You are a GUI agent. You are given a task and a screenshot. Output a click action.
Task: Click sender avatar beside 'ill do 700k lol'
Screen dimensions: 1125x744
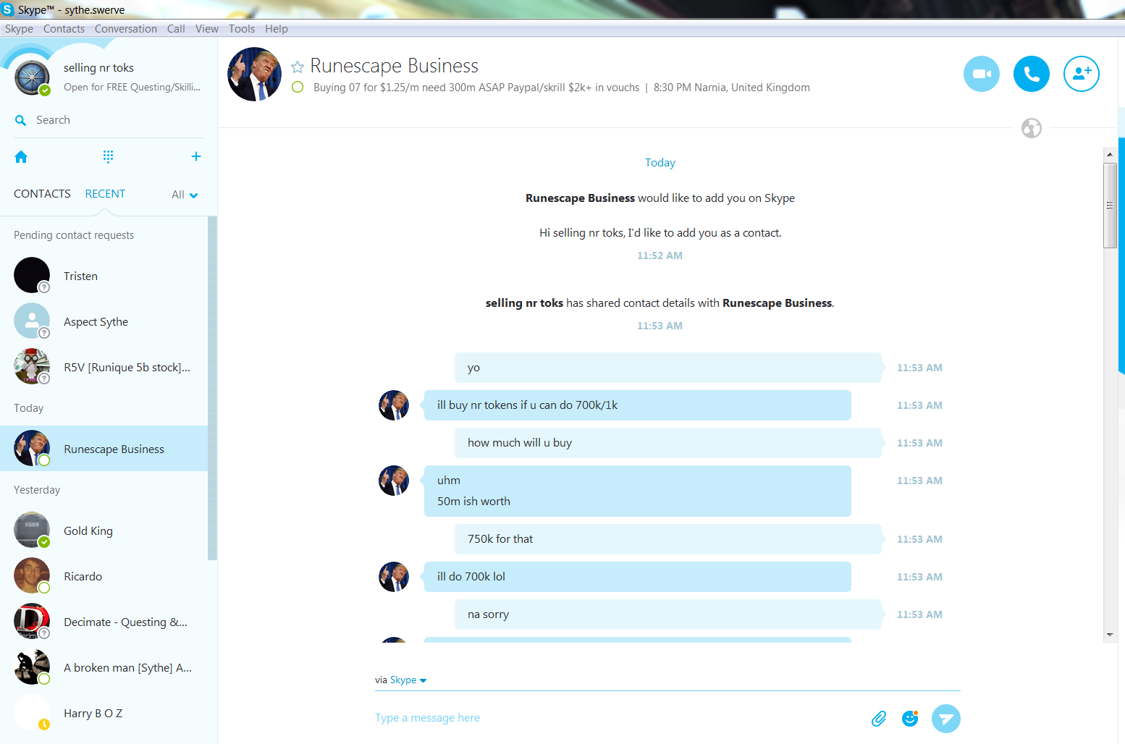pyautogui.click(x=394, y=577)
